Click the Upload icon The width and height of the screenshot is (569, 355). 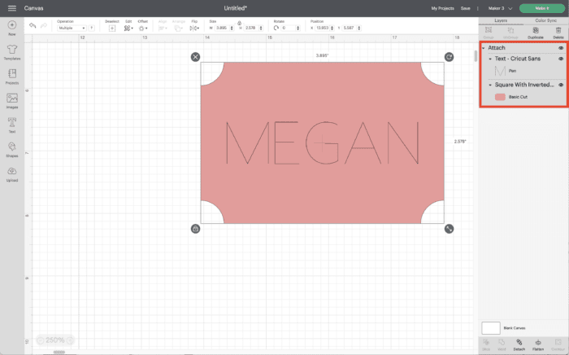click(11, 173)
